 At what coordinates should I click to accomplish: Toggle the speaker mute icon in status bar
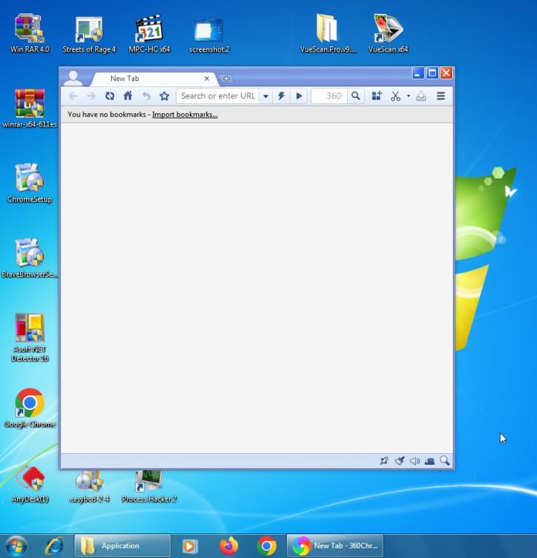click(x=414, y=461)
